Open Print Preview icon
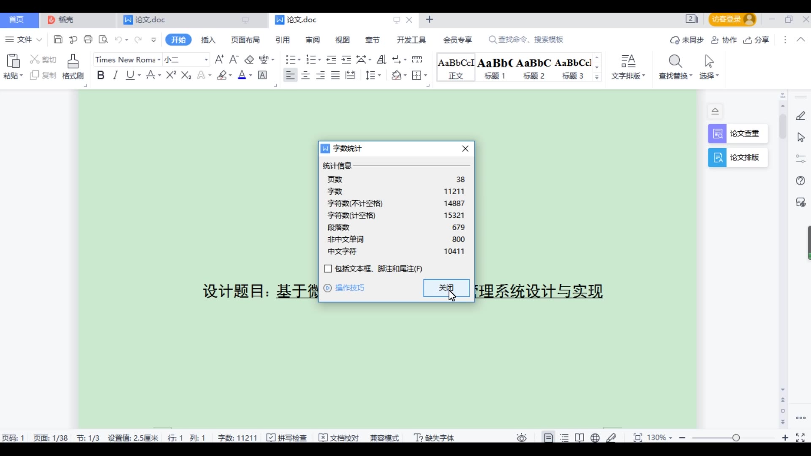This screenshot has width=811, height=456. click(x=103, y=40)
